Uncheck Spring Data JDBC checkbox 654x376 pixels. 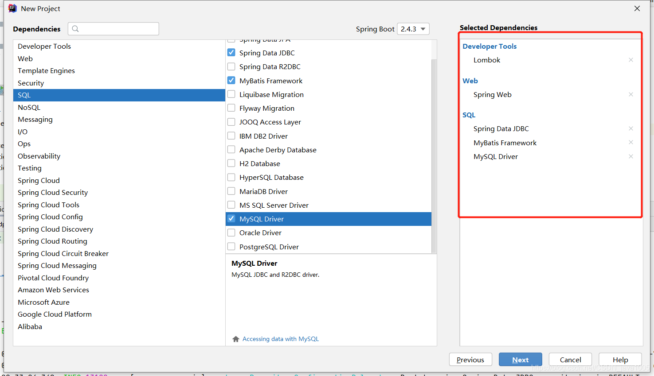click(x=231, y=52)
